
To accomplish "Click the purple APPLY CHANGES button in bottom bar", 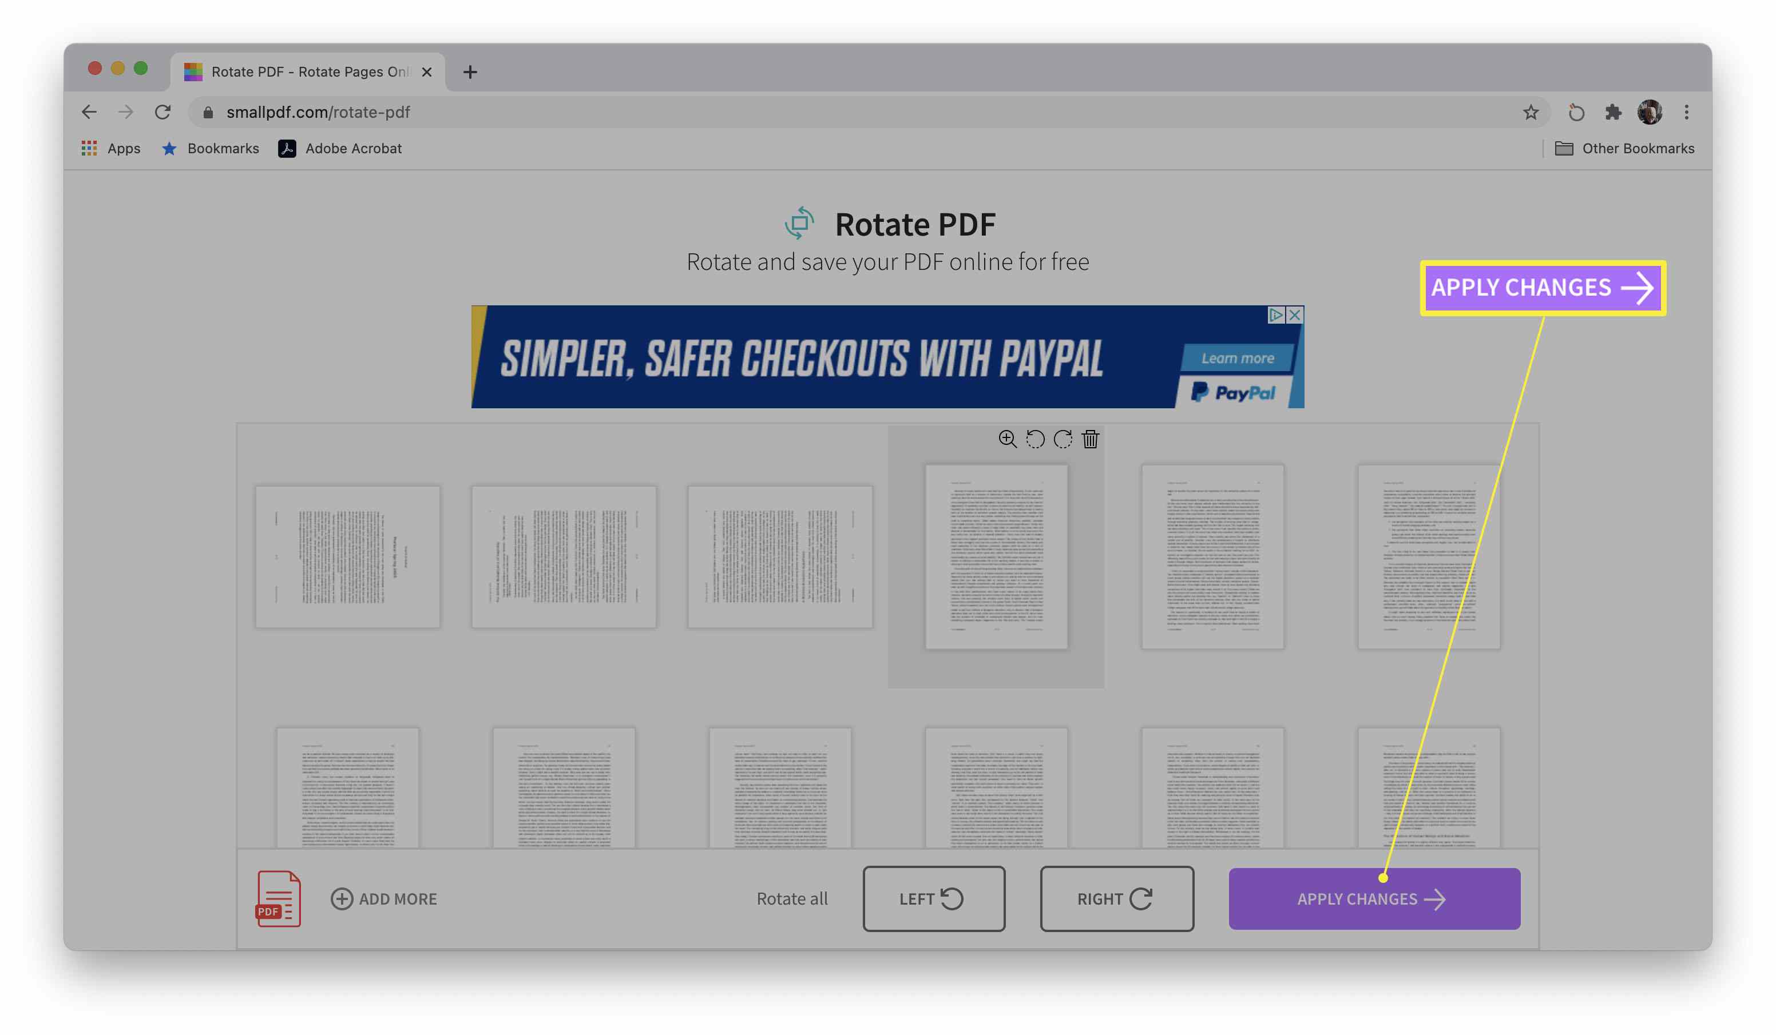I will pos(1374,899).
